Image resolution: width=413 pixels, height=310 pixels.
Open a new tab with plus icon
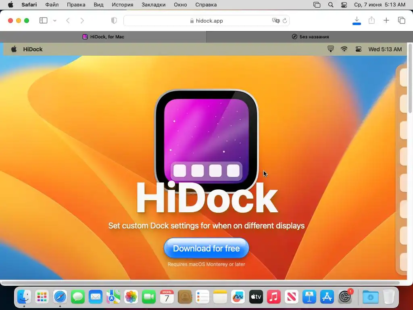(386, 20)
